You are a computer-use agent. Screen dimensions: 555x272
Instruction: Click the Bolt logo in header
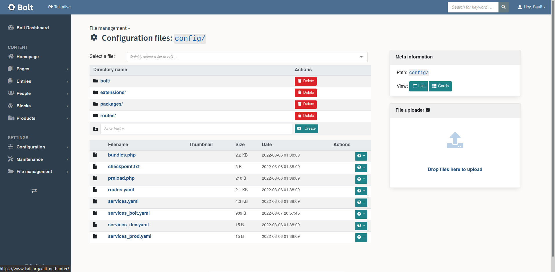pyautogui.click(x=21, y=7)
